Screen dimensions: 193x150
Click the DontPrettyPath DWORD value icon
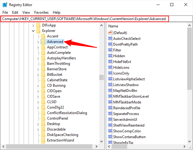point(110,44)
